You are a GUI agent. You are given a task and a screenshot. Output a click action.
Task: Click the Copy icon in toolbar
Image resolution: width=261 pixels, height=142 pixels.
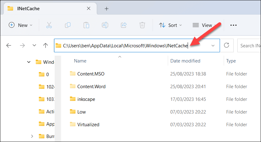[x=68, y=25]
